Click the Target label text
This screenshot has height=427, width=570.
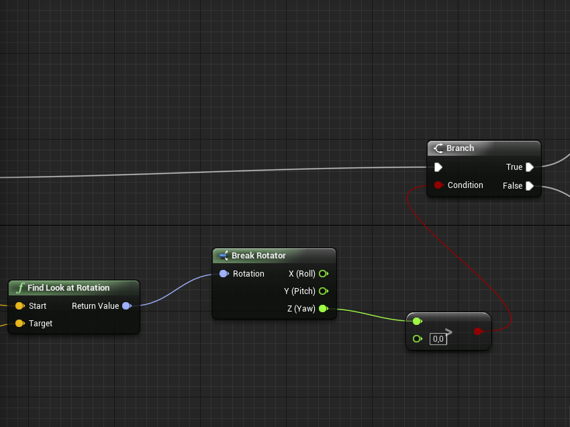(40, 324)
